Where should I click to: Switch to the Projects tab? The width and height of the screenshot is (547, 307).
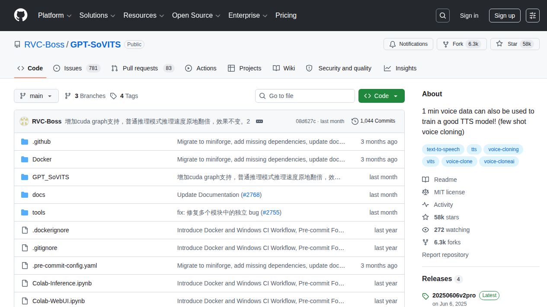(244, 68)
